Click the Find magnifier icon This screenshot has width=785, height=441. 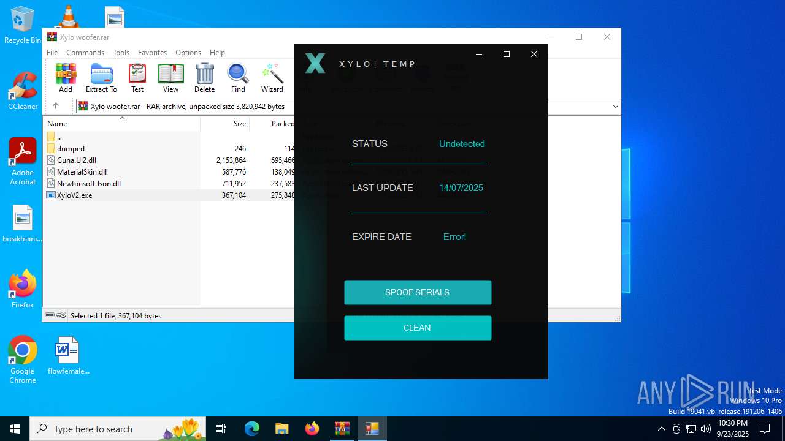click(238, 78)
